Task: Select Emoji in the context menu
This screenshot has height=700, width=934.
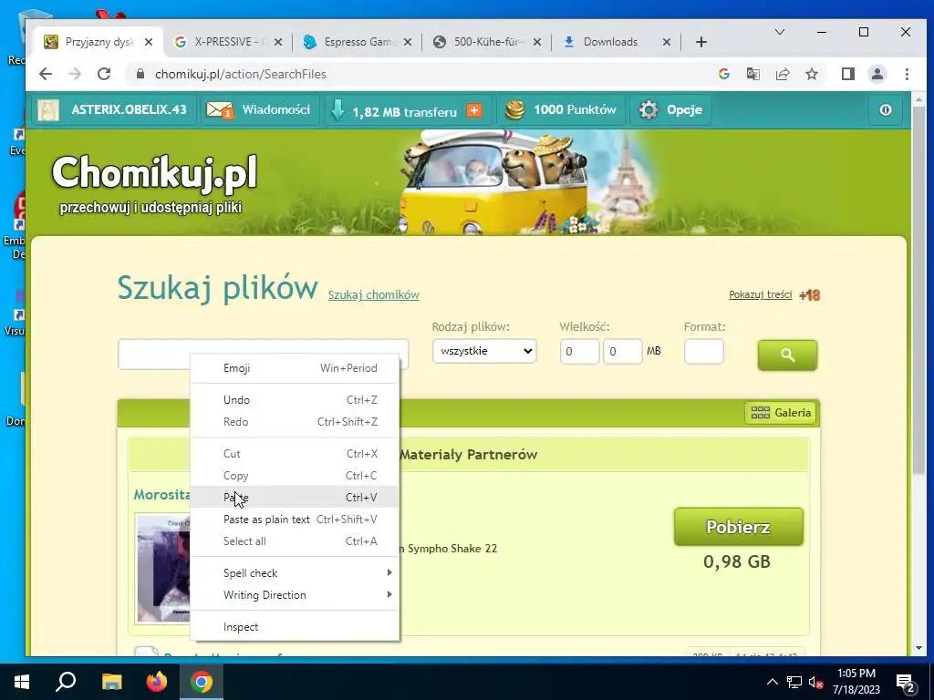Action: 295,368
